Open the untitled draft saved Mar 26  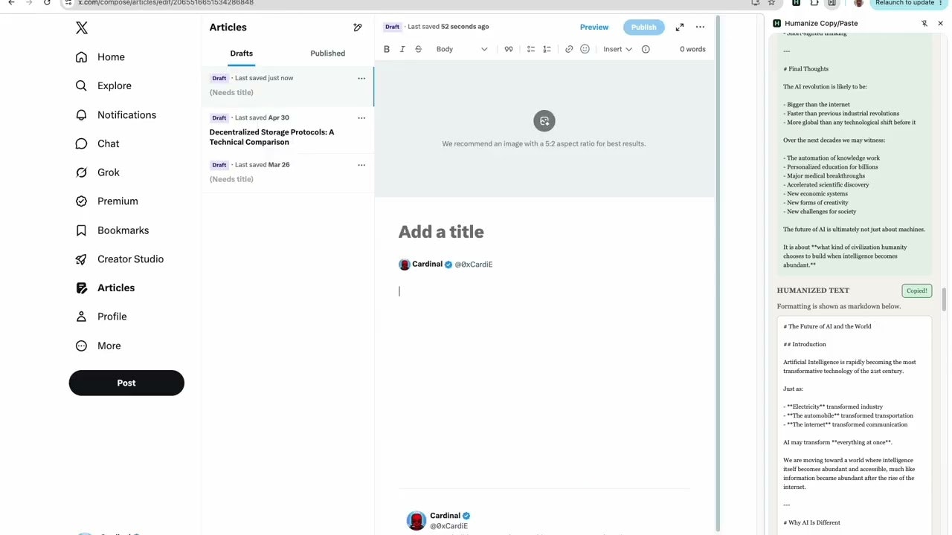click(x=287, y=172)
